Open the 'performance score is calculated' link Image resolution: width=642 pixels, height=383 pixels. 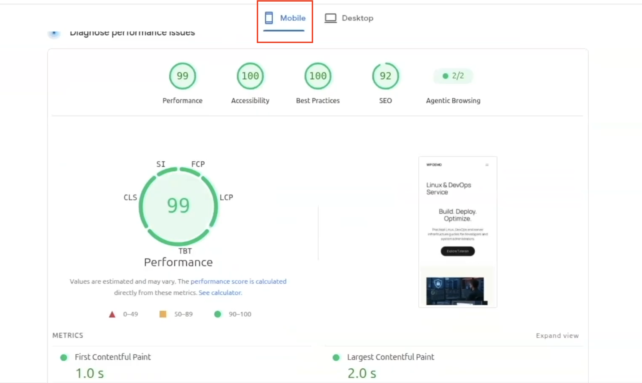coord(238,281)
